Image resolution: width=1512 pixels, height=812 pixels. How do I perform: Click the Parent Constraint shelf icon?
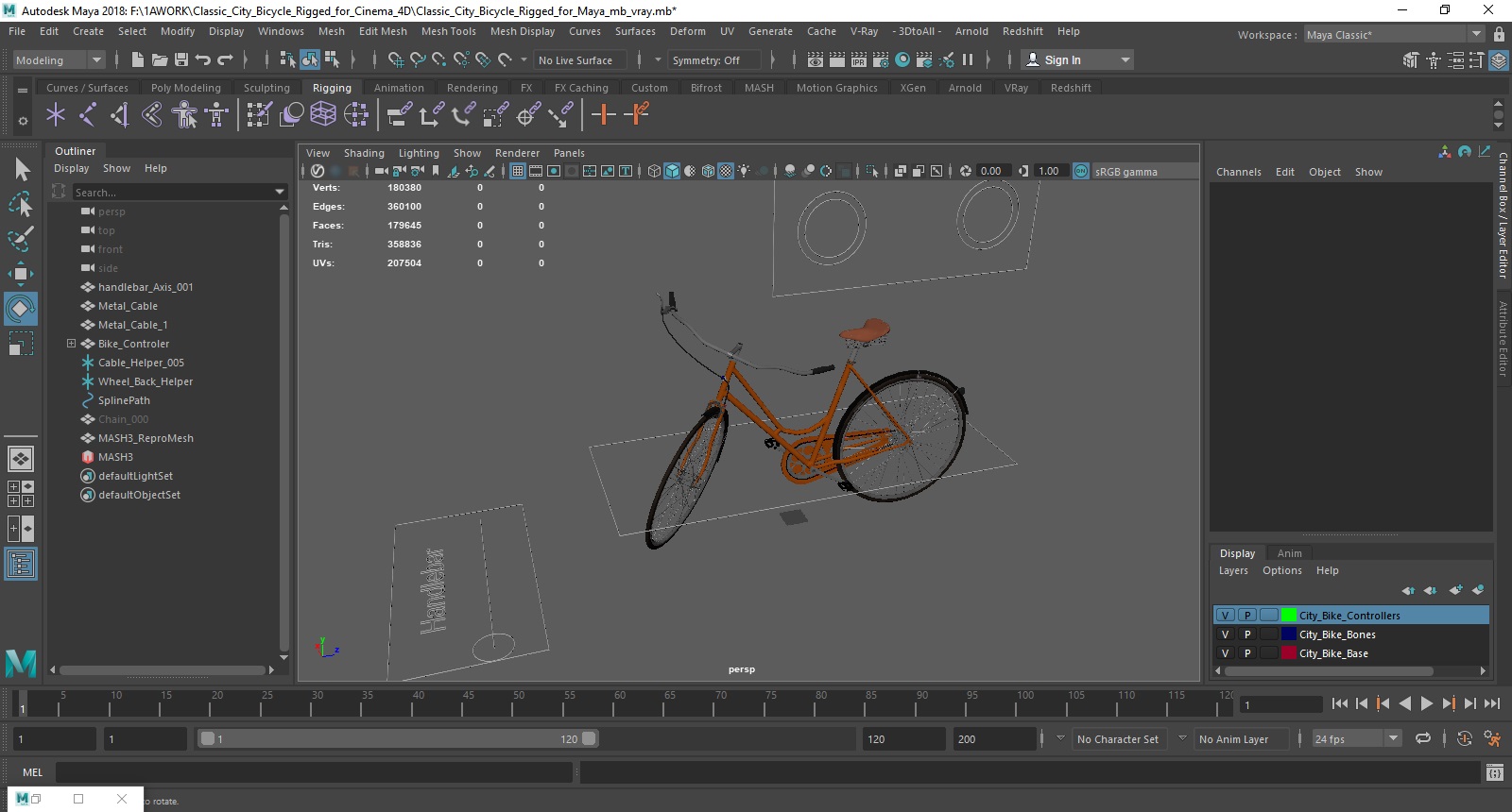(x=400, y=115)
